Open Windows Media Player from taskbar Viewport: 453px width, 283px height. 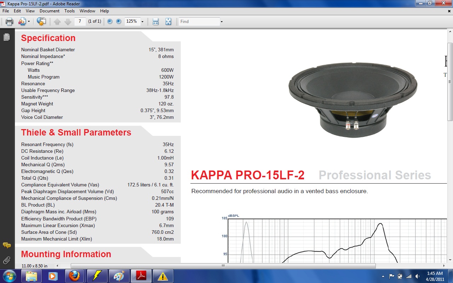(x=53, y=276)
